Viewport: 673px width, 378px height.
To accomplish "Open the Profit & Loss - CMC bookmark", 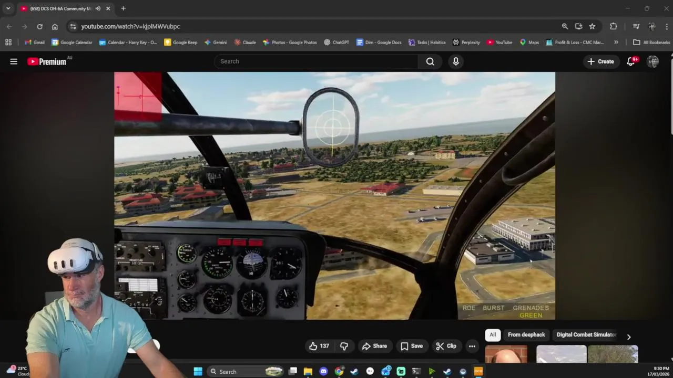I will tap(575, 43).
